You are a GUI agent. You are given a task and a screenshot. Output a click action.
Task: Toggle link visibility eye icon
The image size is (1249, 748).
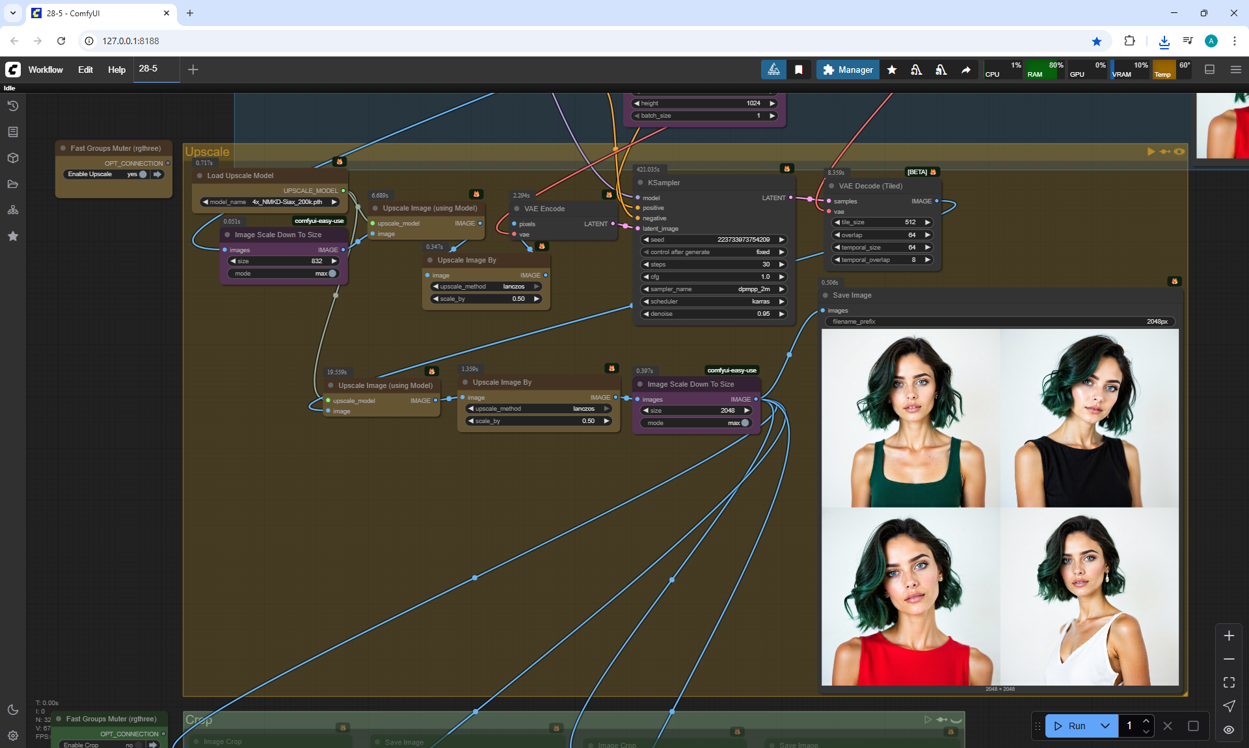pyautogui.click(x=1229, y=729)
